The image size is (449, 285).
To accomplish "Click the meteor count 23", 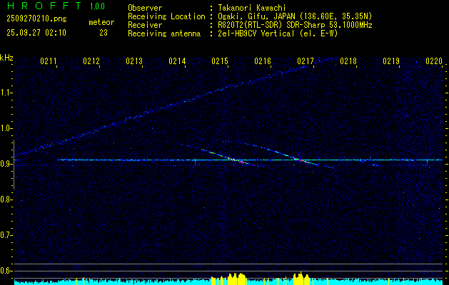I will (x=104, y=33).
